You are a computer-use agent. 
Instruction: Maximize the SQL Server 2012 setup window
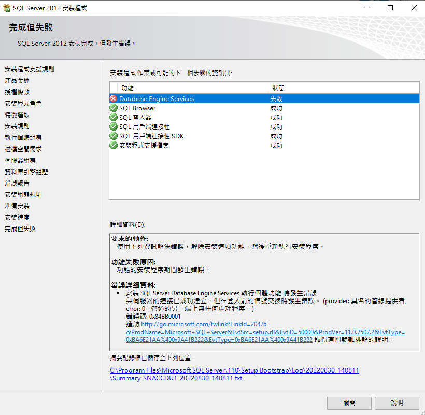[390, 8]
